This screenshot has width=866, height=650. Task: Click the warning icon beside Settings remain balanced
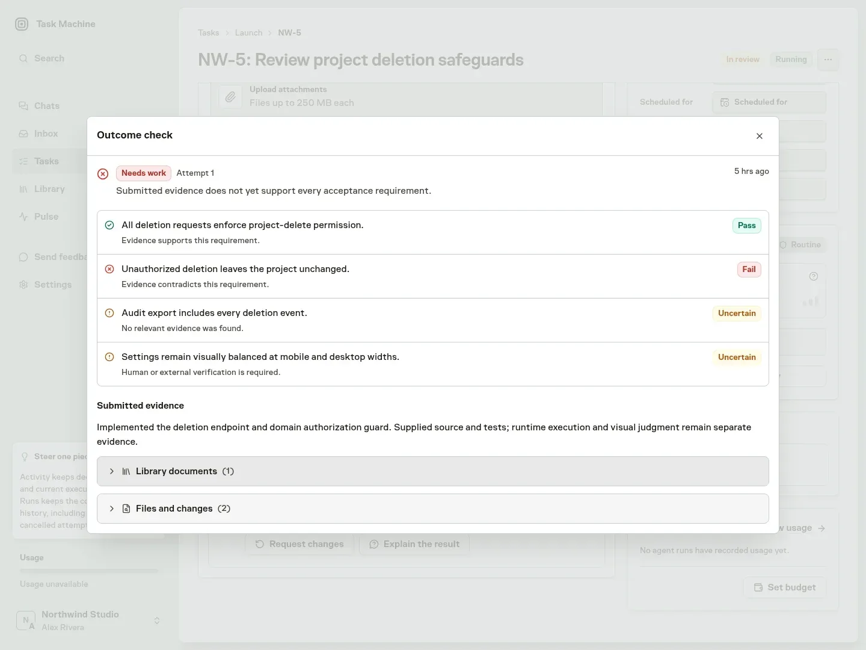coord(109,357)
